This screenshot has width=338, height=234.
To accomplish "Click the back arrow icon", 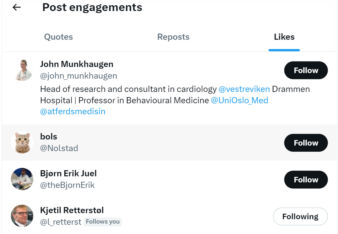I will tap(17, 8).
